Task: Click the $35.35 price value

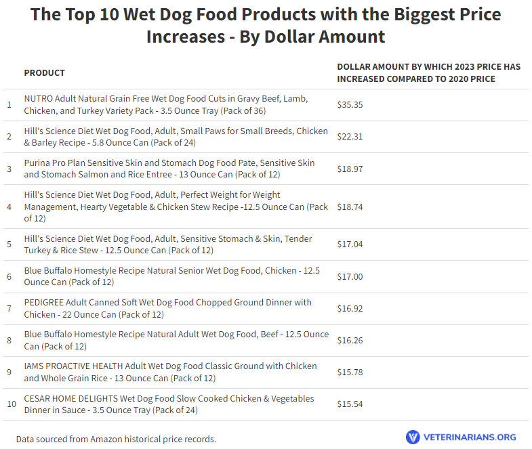Action: pyautogui.click(x=350, y=105)
